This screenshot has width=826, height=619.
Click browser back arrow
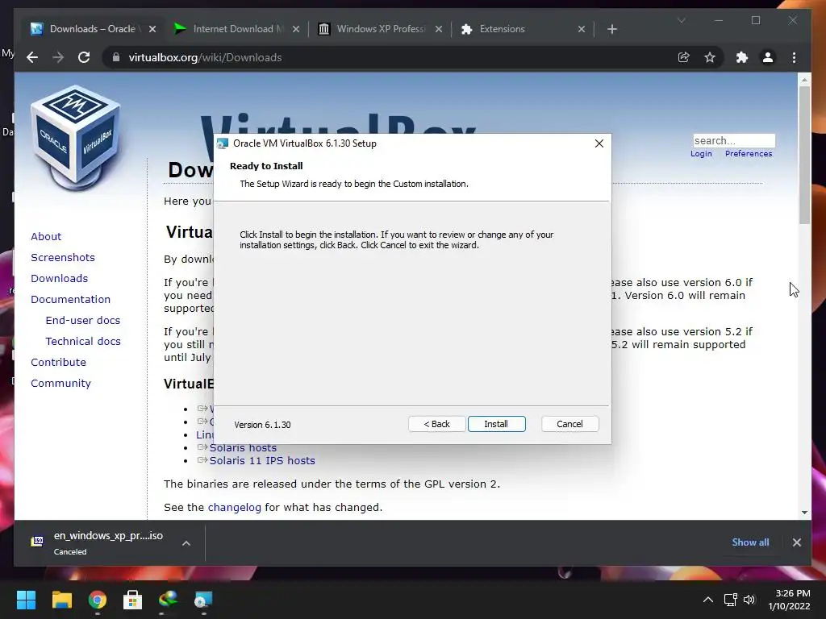click(x=32, y=57)
